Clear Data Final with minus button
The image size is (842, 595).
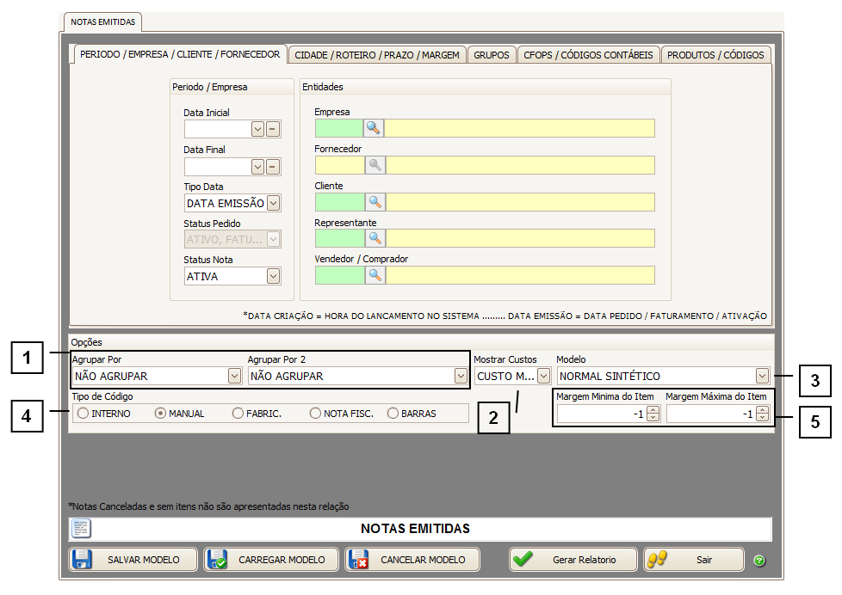point(273,166)
